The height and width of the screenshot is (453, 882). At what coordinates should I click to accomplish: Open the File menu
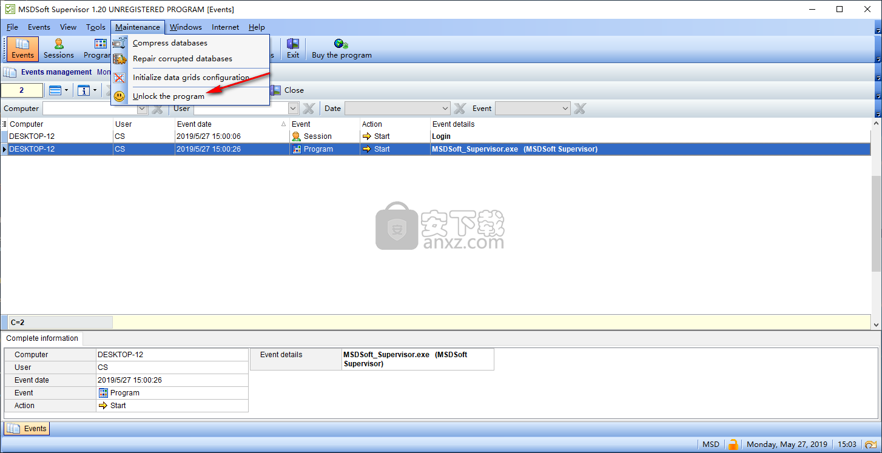pyautogui.click(x=12, y=27)
